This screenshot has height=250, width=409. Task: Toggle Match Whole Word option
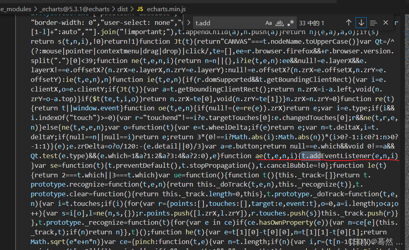[x=280, y=23]
